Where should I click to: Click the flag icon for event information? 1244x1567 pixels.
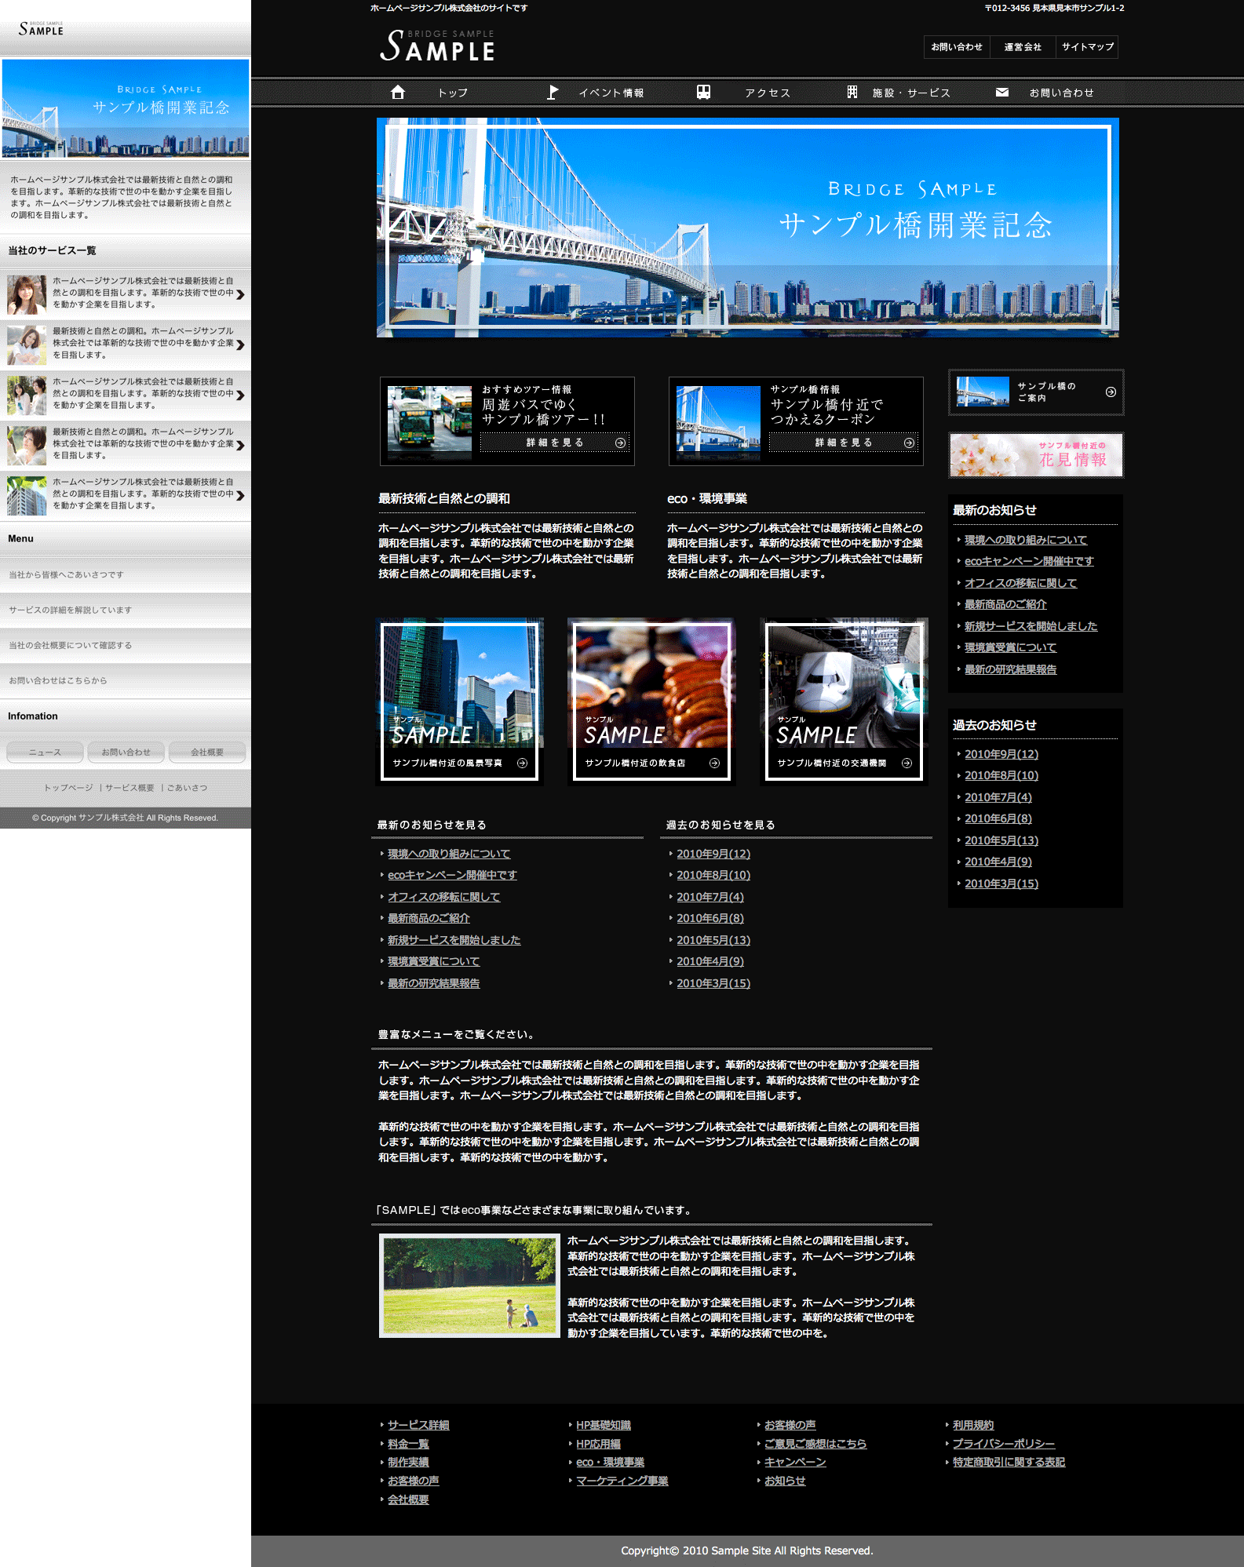point(553,93)
